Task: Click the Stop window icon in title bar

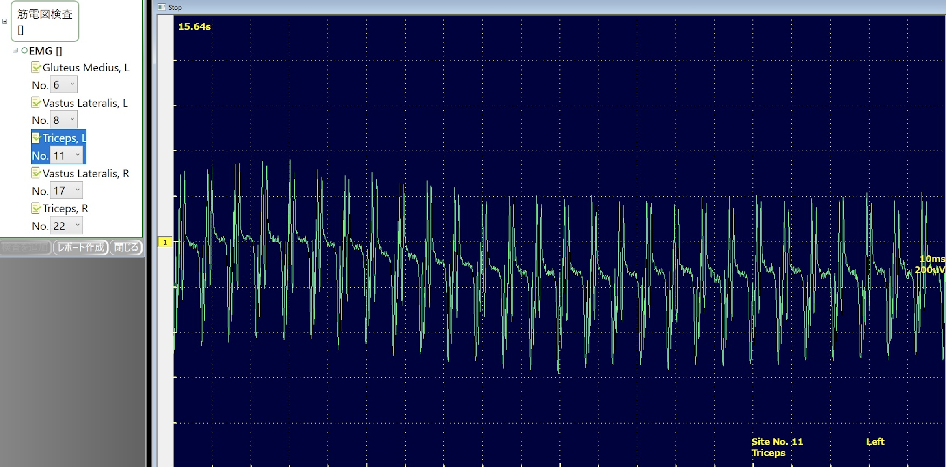Action: pyautogui.click(x=162, y=7)
